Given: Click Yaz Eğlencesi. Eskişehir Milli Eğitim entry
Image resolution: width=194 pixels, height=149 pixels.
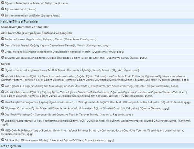Looking at the screenshot, I should point(92,86).
